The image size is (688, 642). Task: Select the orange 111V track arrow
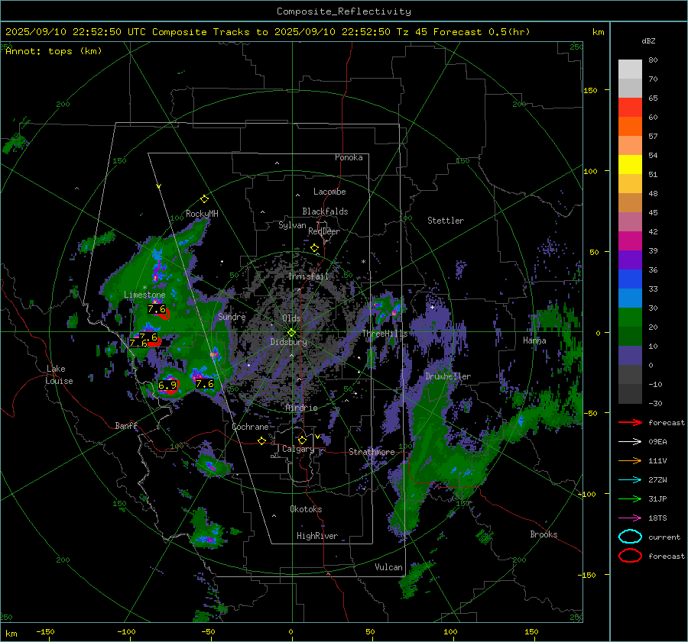tap(630, 460)
